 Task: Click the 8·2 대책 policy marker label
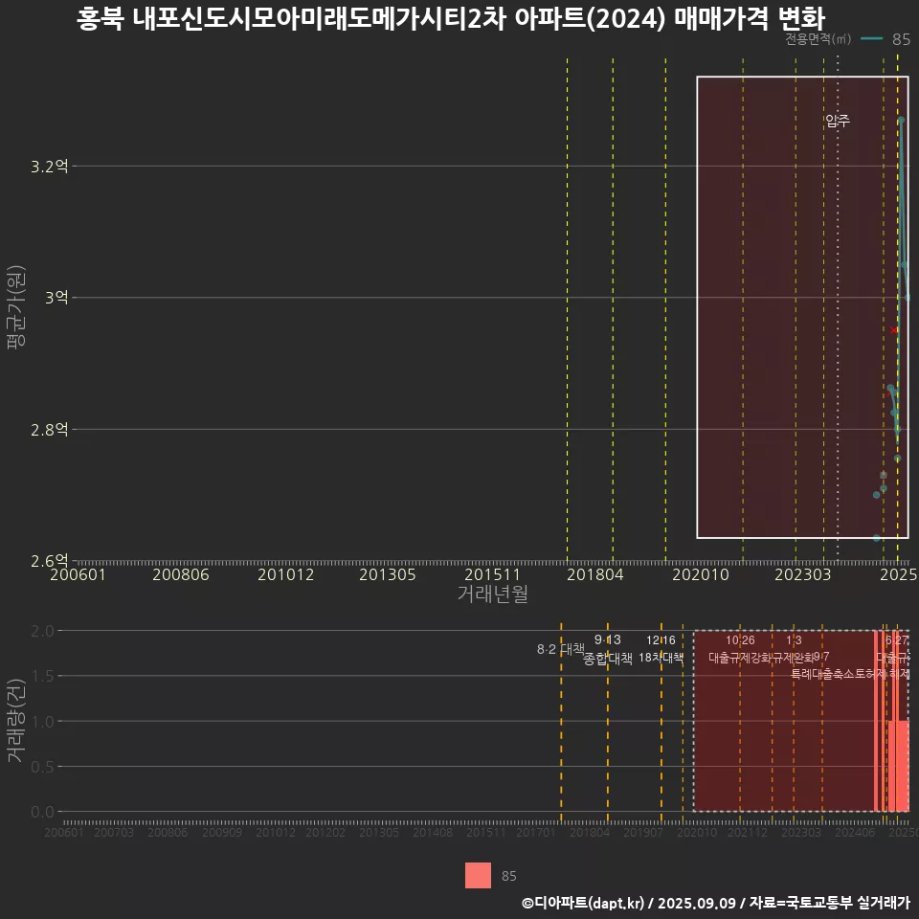point(561,649)
